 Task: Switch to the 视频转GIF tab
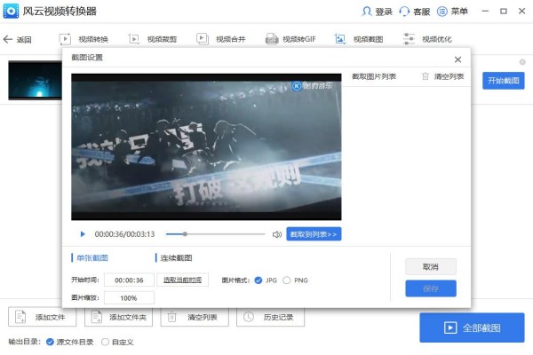290,39
